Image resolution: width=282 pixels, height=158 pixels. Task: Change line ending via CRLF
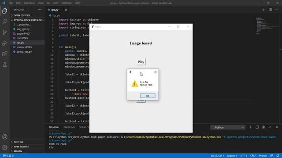tap(253, 156)
